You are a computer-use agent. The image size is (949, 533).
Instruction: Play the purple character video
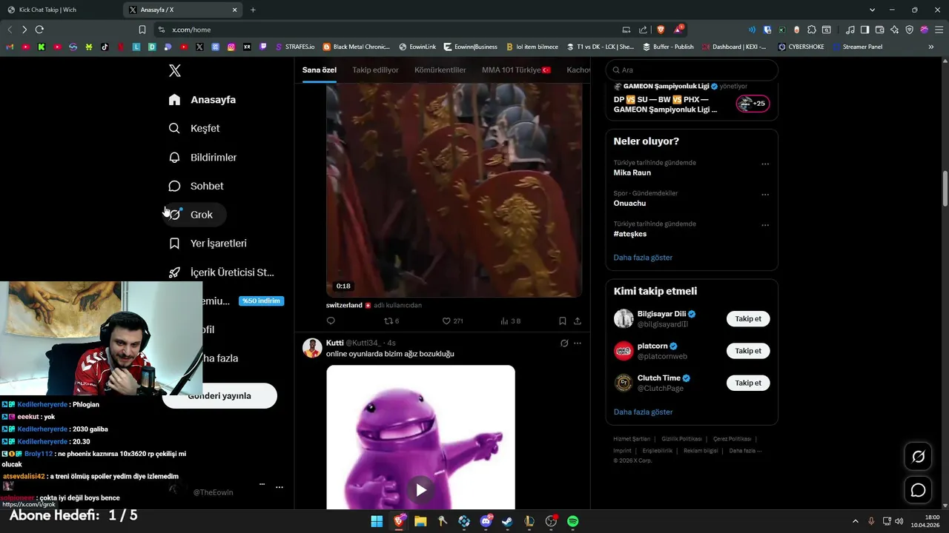[x=420, y=489]
